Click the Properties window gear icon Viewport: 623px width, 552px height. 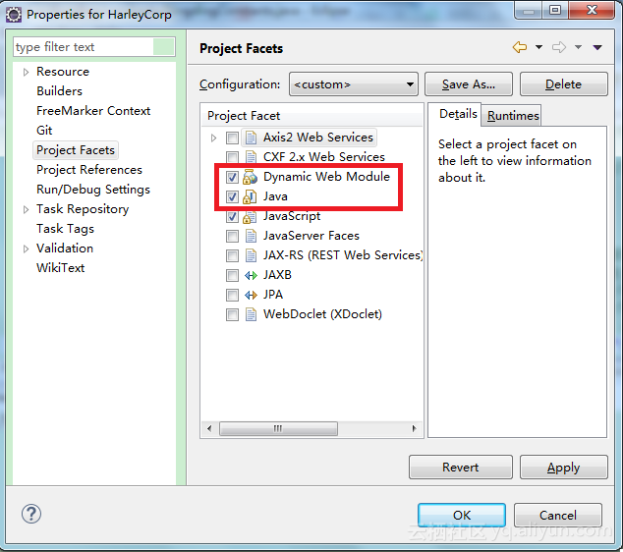coord(14,15)
